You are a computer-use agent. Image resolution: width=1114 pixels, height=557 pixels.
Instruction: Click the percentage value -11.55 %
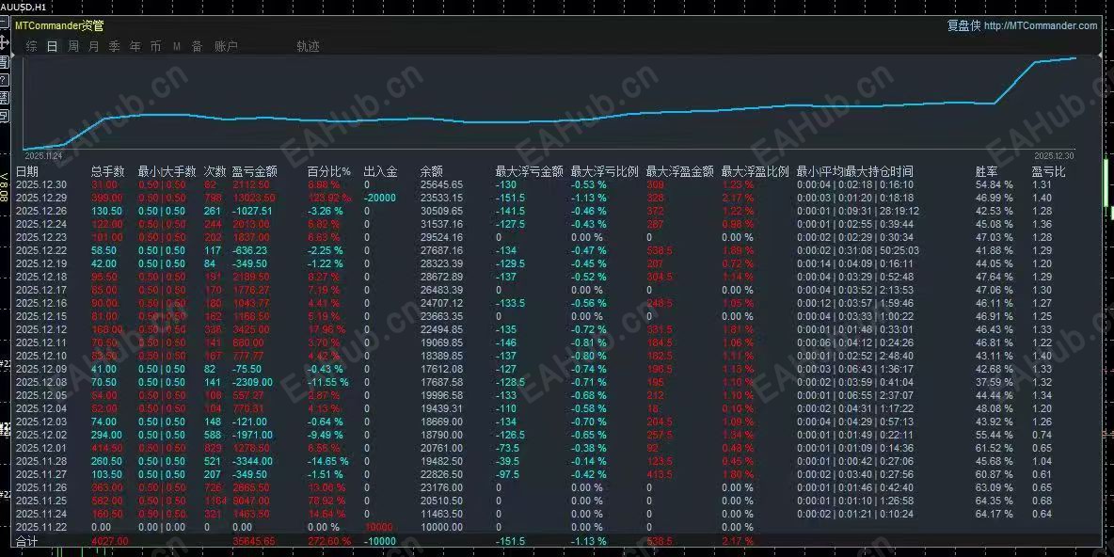click(x=328, y=382)
